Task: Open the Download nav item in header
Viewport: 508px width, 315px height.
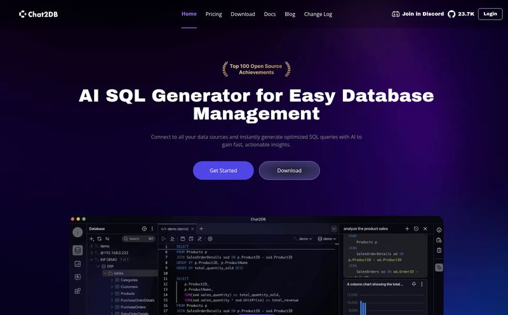Action: [243, 14]
